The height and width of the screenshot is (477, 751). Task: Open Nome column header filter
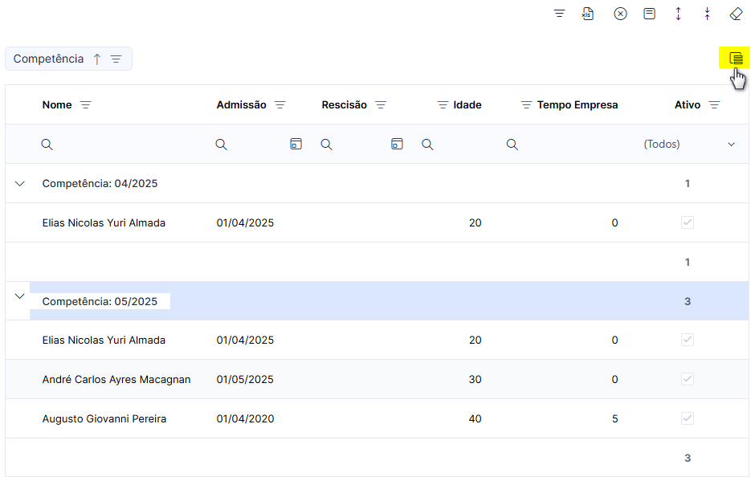(86, 105)
